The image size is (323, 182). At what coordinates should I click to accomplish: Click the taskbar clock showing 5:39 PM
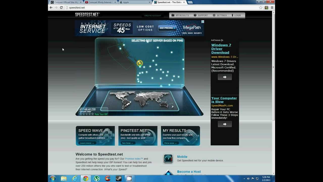[x=266, y=179]
